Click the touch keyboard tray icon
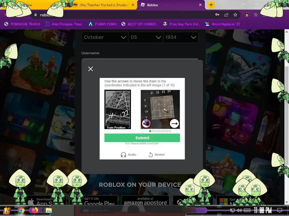This screenshot has width=289, height=216. [x=247, y=210]
